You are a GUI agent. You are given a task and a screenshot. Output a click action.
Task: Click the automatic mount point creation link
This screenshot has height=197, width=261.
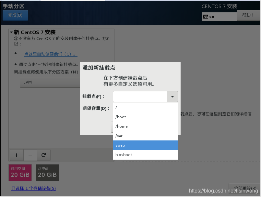pos(51,54)
